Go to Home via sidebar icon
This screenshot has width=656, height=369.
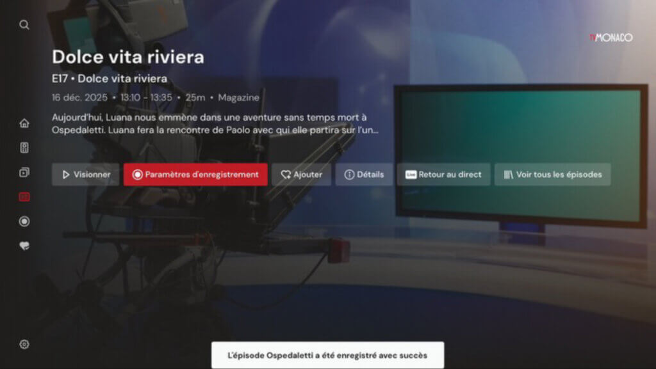click(24, 123)
